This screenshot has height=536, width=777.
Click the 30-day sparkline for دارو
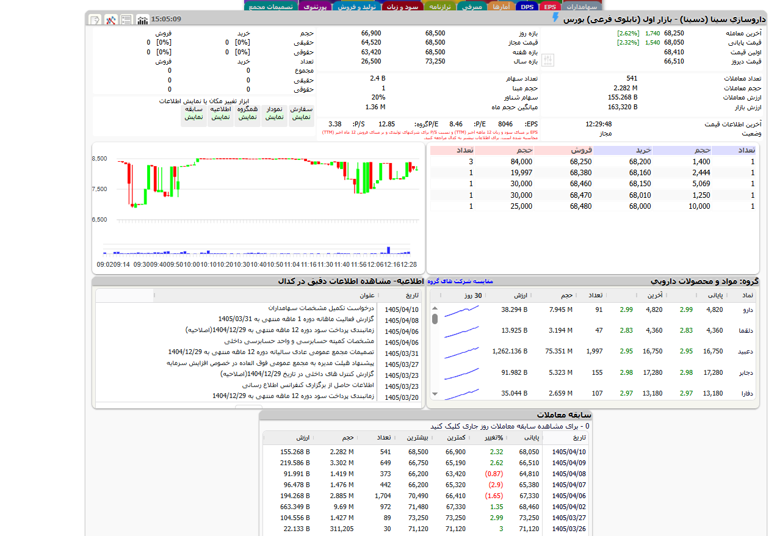click(x=461, y=310)
